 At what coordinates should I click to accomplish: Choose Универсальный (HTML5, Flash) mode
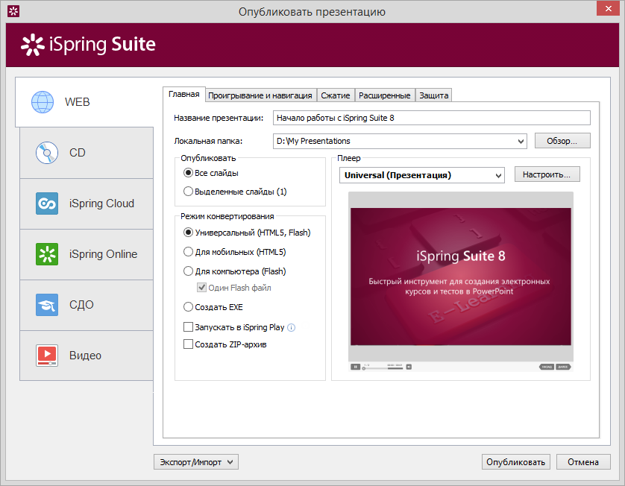[188, 233]
